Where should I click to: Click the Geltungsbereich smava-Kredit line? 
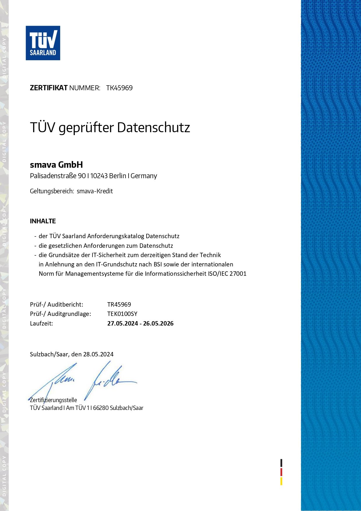pyautogui.click(x=71, y=191)
